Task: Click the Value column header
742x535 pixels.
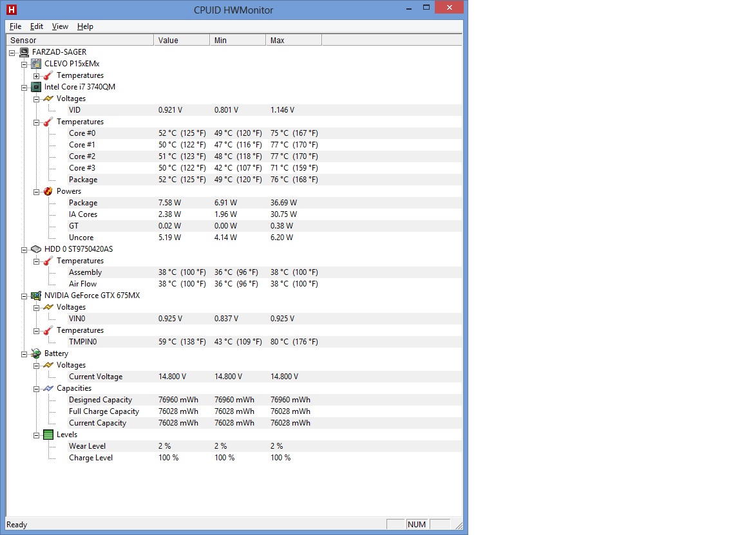Action: (x=182, y=40)
